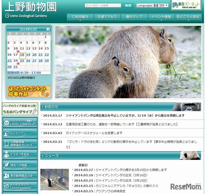
Task: Open 東京動物園友の会 people icon item
Action: point(20,176)
